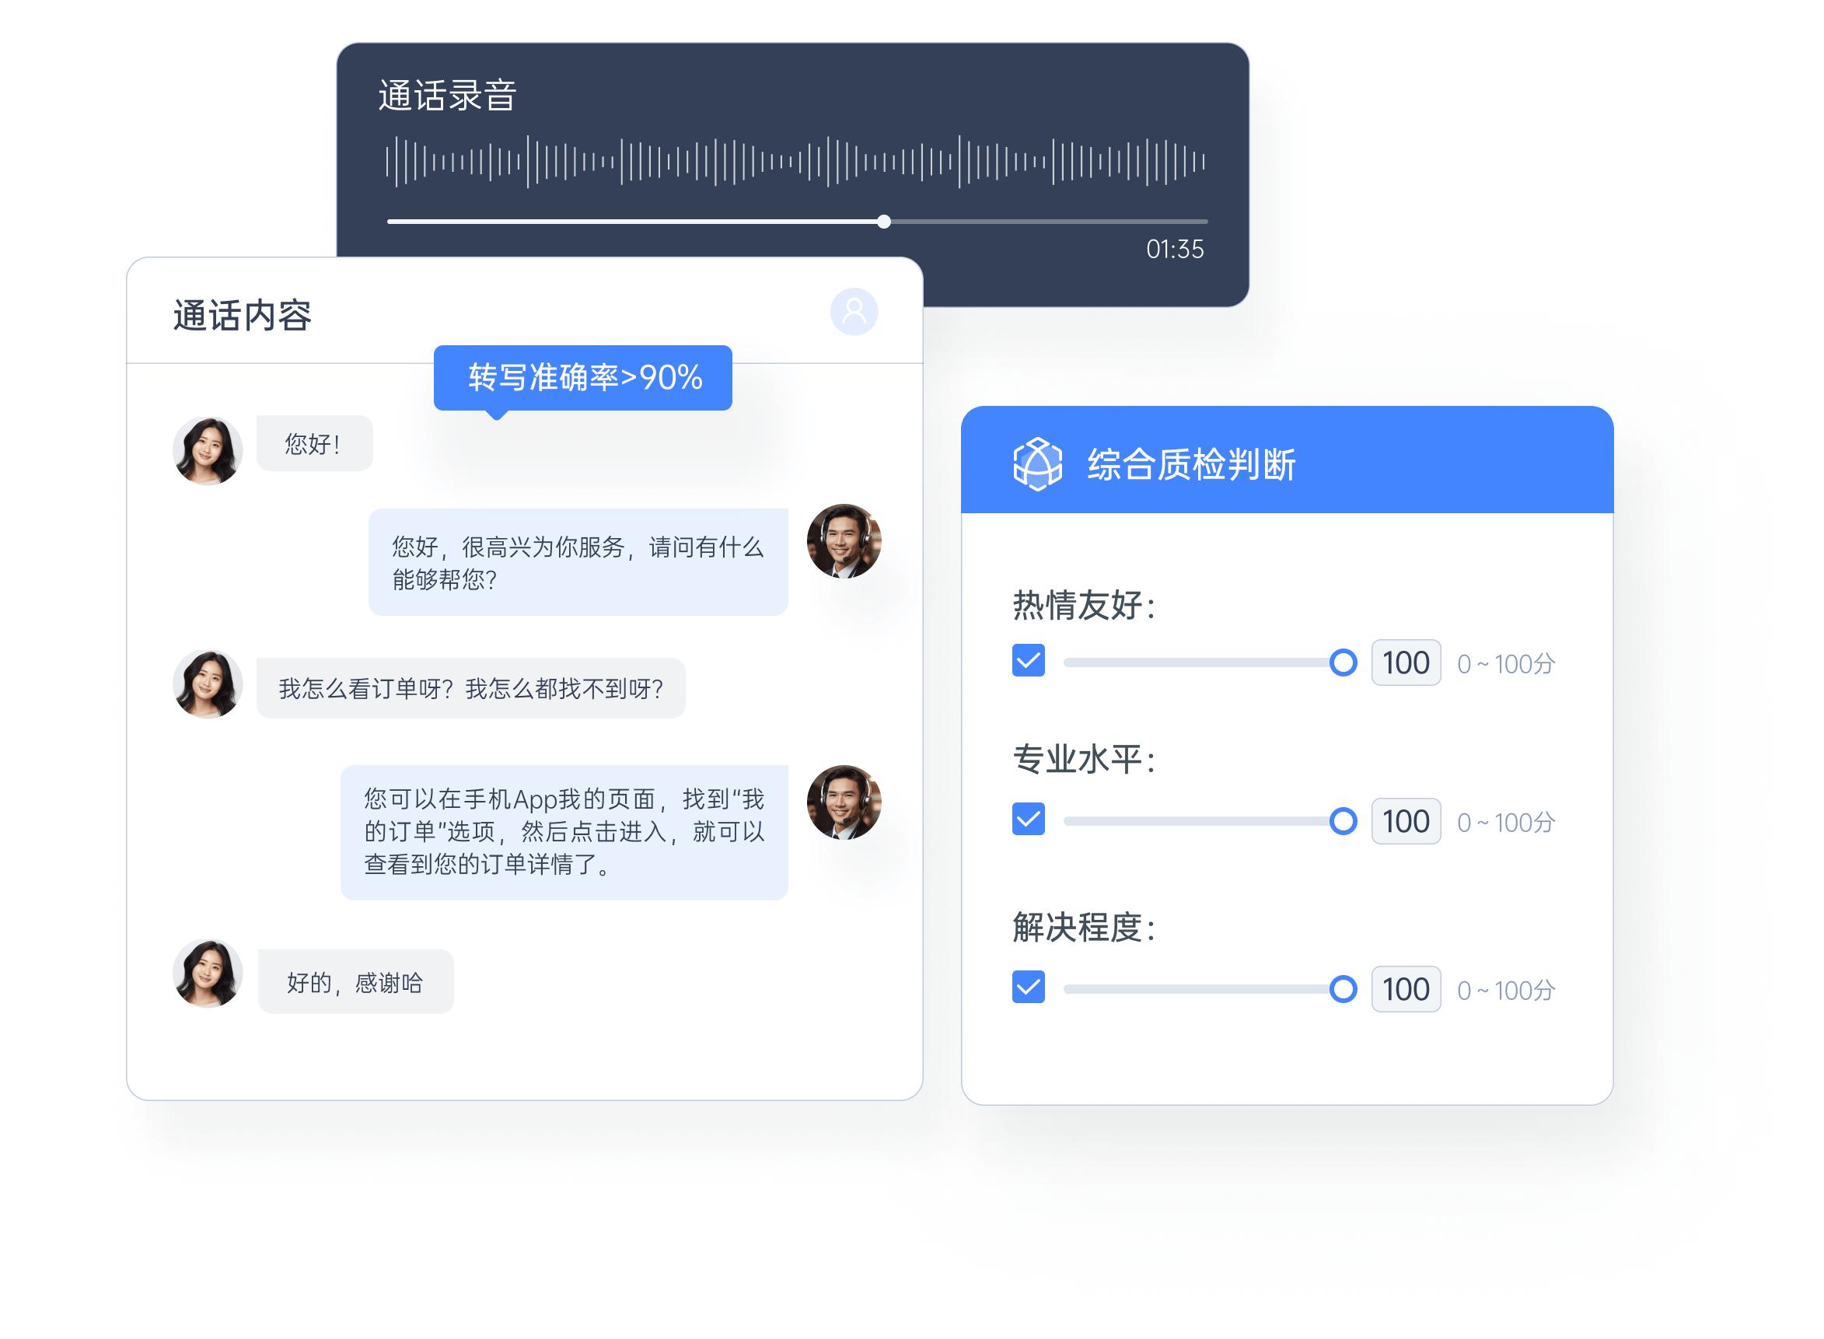
Task: Click the 专业水平 score input field
Action: 1405,822
